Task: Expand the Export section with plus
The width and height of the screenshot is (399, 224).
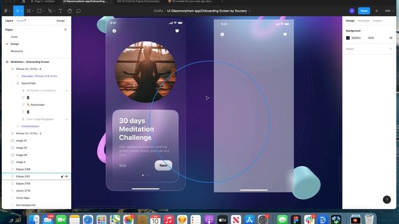Action: pyautogui.click(x=391, y=49)
